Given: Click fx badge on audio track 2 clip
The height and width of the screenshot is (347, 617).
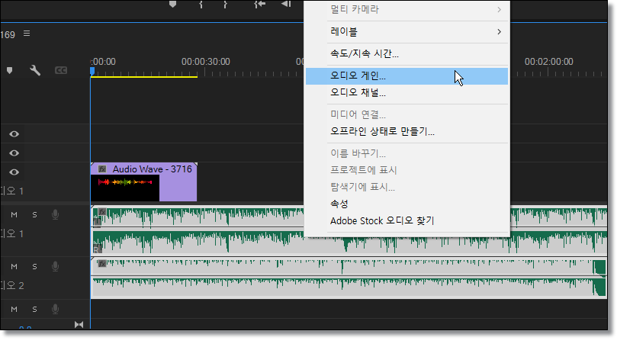Looking at the screenshot, I should coord(102,264).
